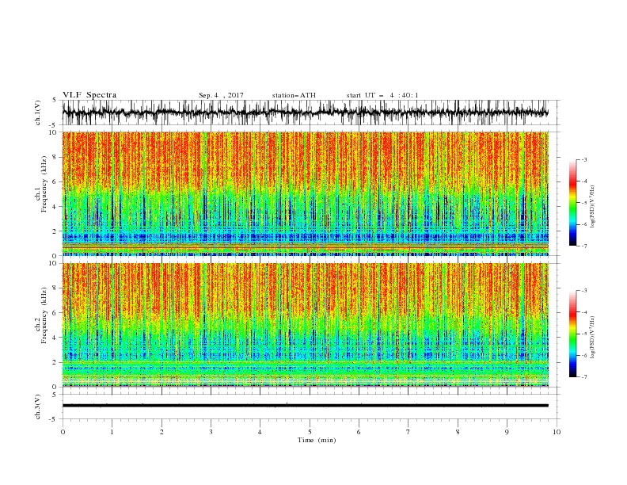Click time-axis tick label "0"
This screenshot has width=627, height=485.
[63, 432]
